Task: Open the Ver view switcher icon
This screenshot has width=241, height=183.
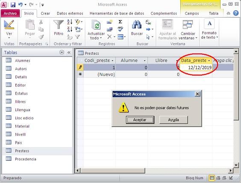Action: click(9, 25)
